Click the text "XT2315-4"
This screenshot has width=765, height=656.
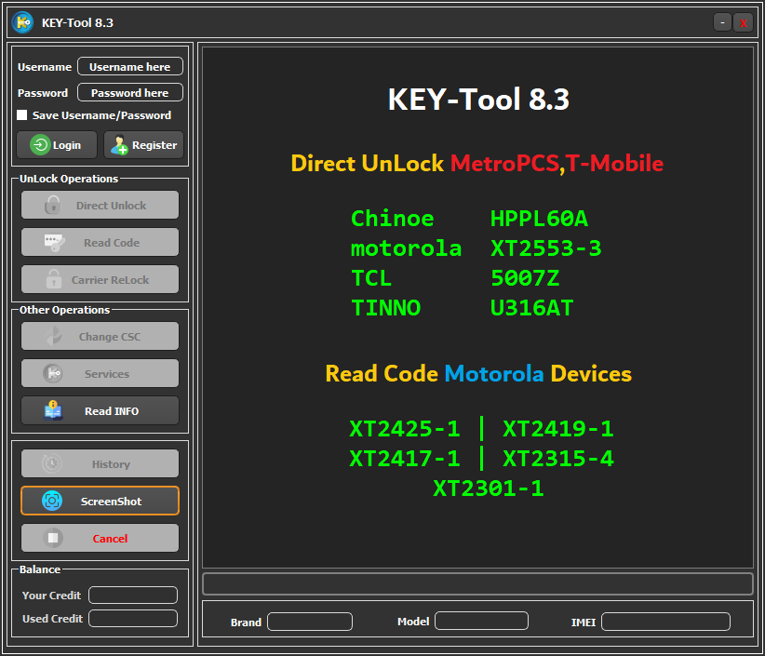coord(558,459)
